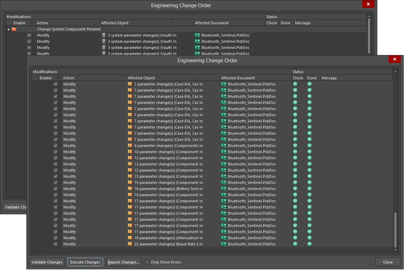Uncheck Enable box for 22 parameter changes row
The width and height of the screenshot is (404, 270).
tap(56, 244)
